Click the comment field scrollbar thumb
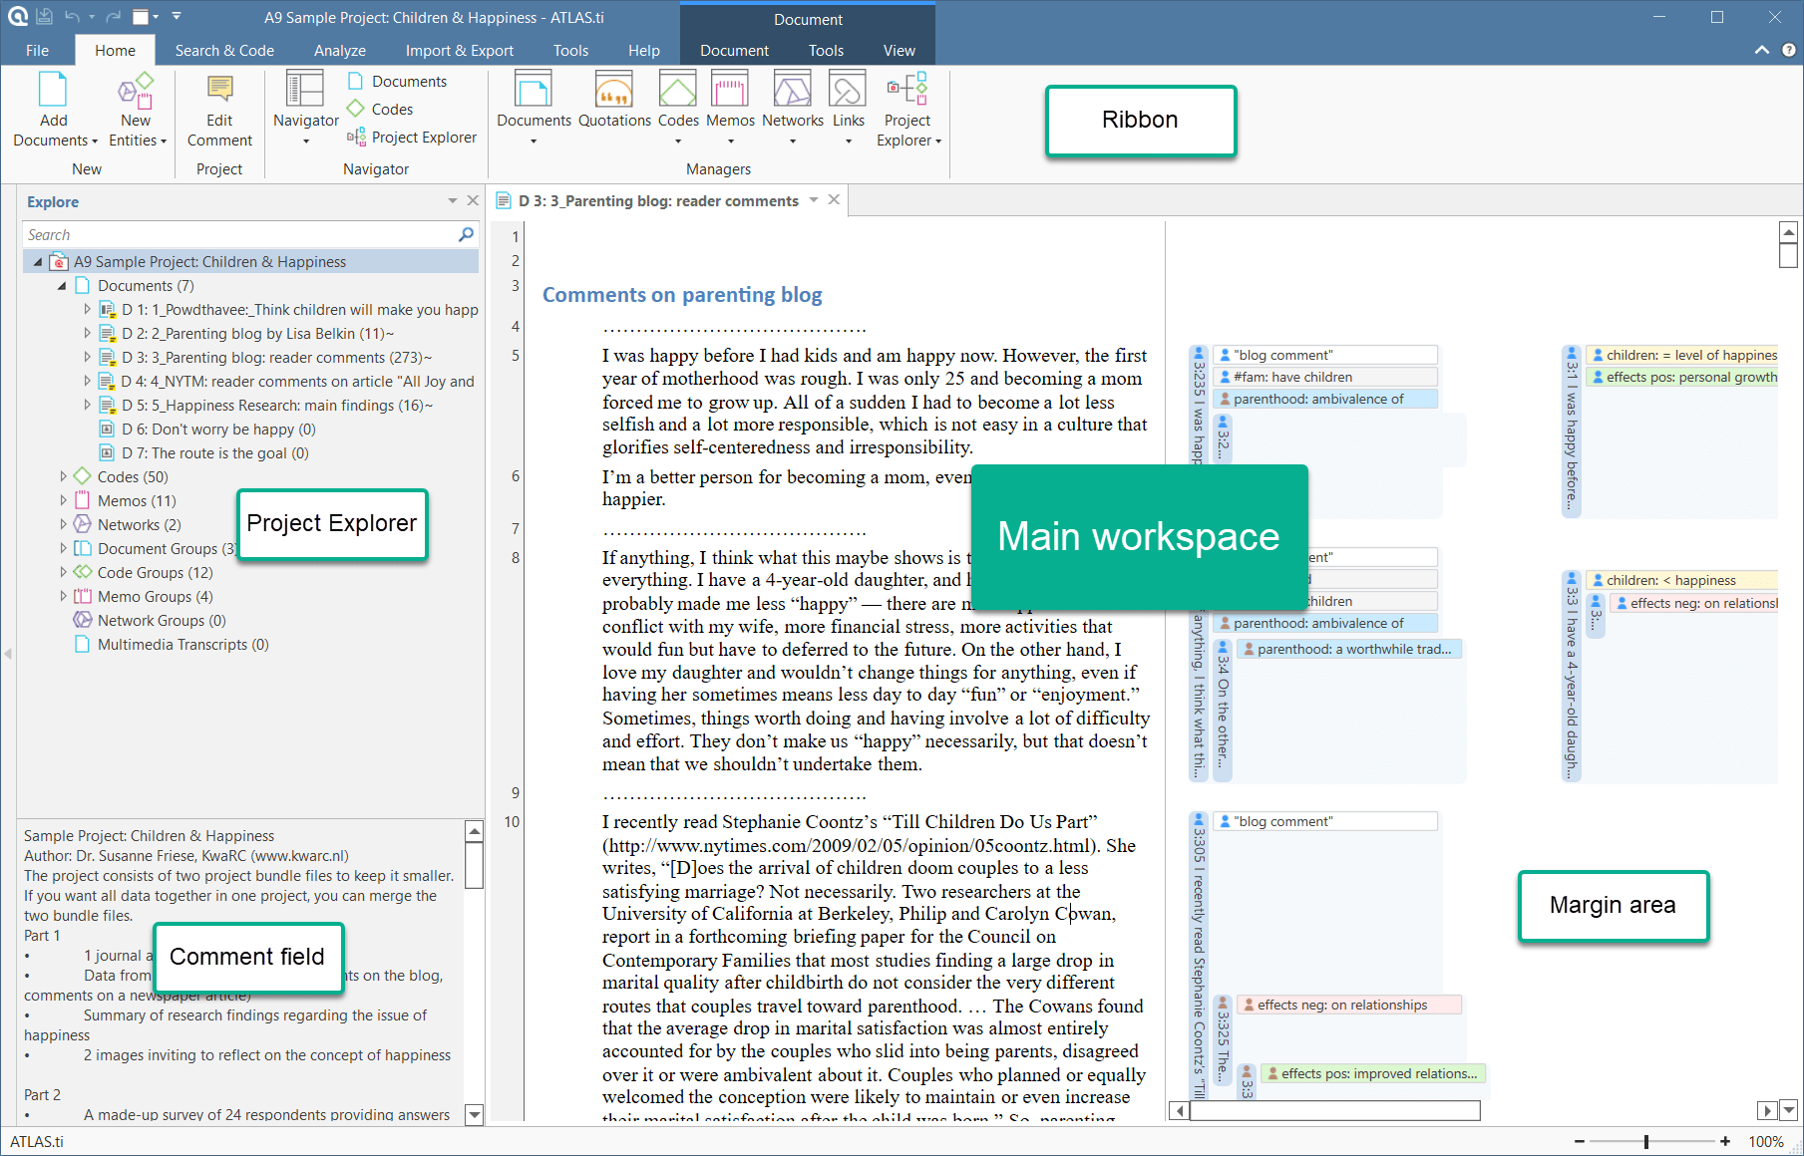The image size is (1804, 1156). tap(475, 865)
